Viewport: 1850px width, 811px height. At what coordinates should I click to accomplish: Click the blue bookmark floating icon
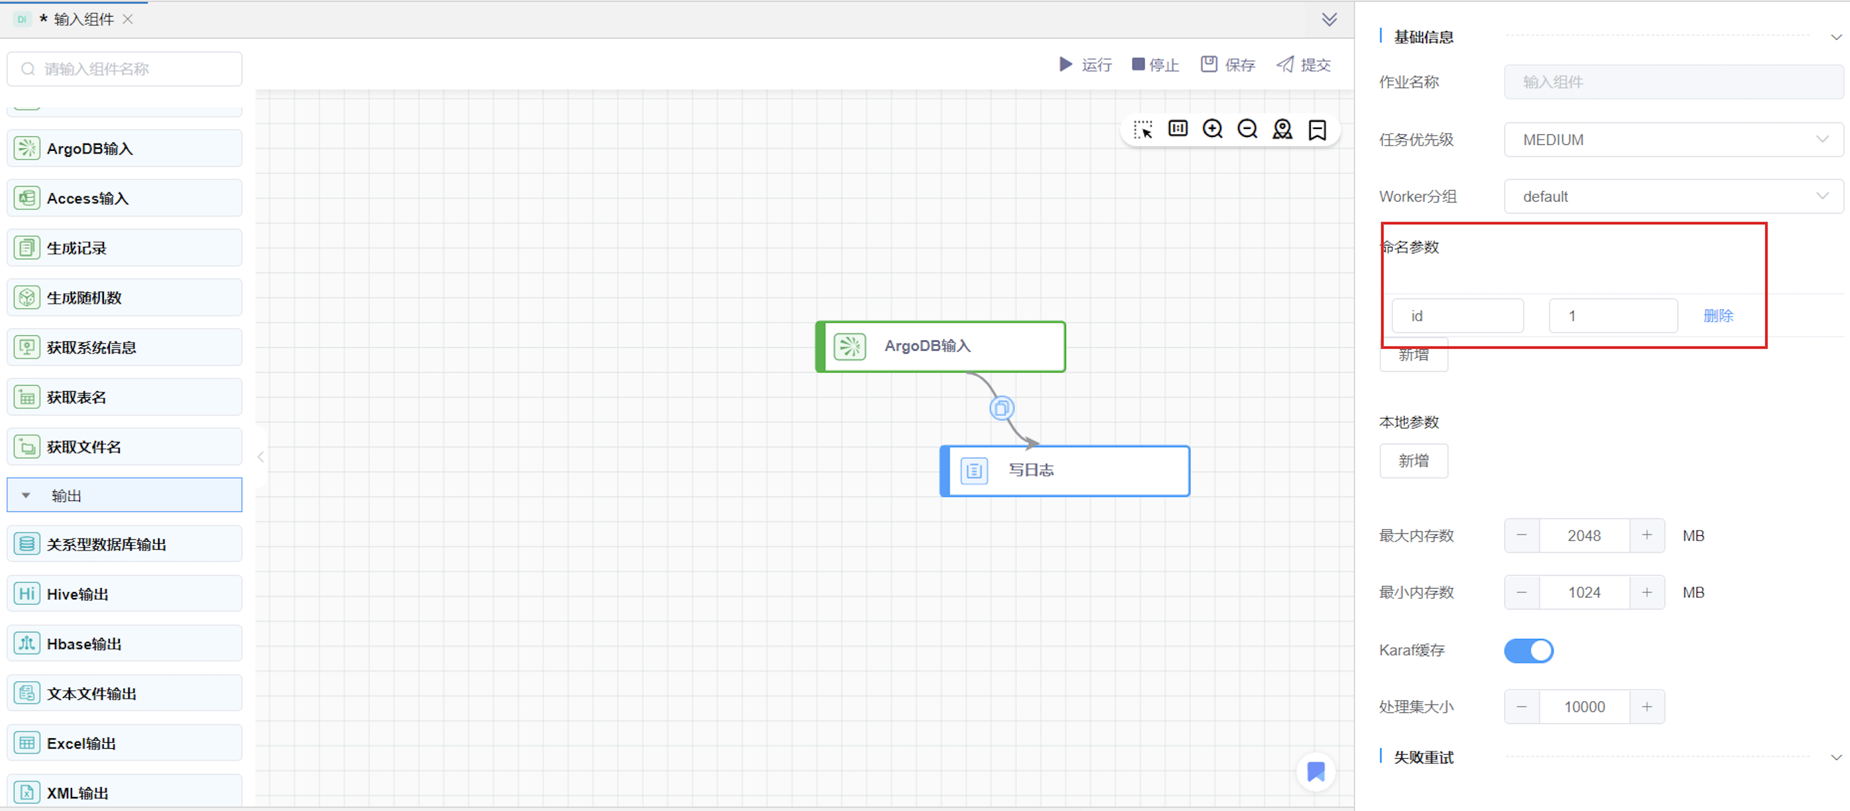pos(1315,771)
